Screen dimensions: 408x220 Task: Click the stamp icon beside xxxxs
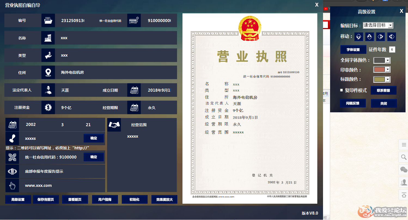[12, 138]
